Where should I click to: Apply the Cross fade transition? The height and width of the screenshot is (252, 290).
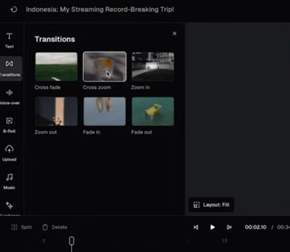(56, 67)
